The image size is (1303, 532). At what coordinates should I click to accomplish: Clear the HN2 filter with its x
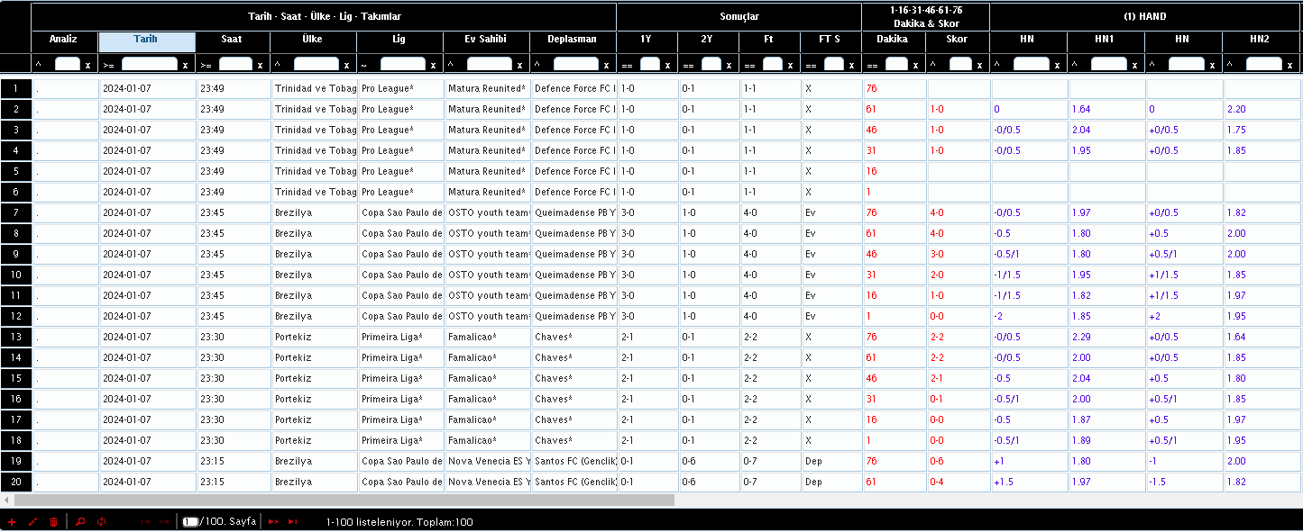[x=1290, y=65]
